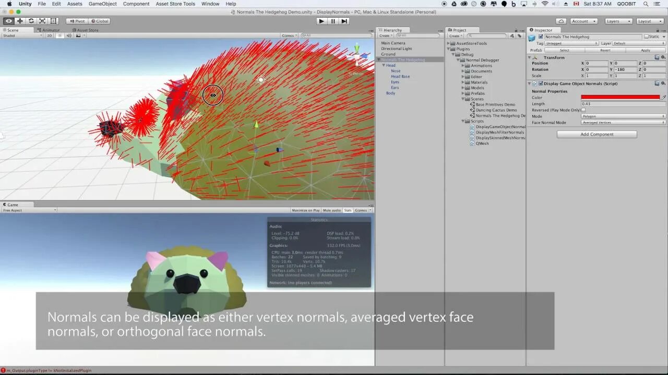
Task: Click the Play button
Action: pyautogui.click(x=321, y=21)
